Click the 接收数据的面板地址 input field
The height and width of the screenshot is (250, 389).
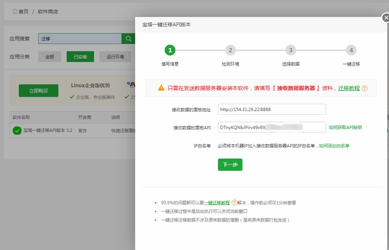[x=272, y=109]
